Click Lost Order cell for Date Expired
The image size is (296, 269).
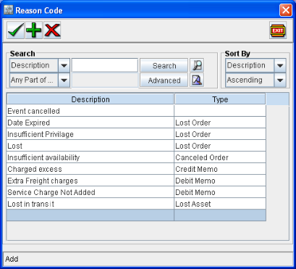pyautogui.click(x=220, y=123)
